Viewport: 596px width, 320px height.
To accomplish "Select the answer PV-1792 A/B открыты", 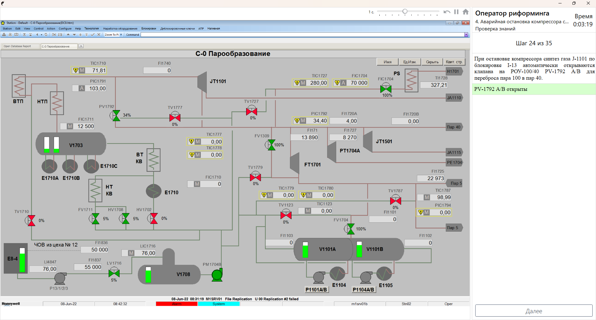I will click(534, 89).
